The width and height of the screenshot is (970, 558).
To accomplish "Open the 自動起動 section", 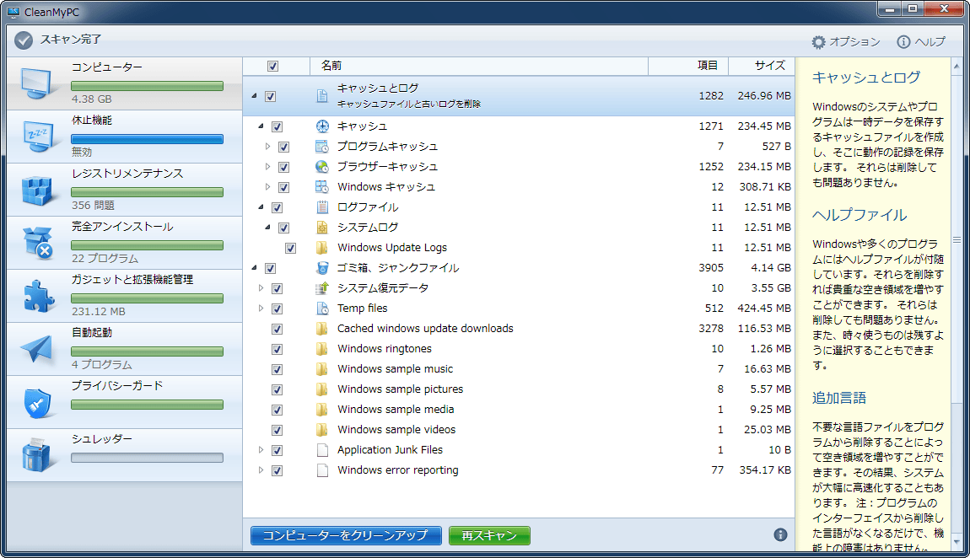I will (x=124, y=349).
